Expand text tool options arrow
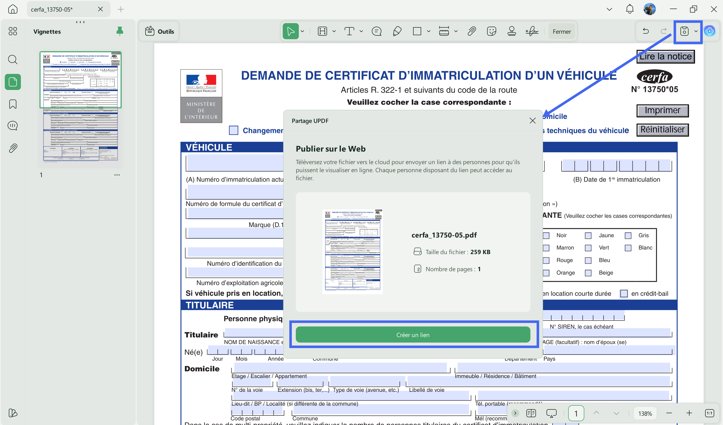This screenshot has height=425, width=723. [361, 31]
